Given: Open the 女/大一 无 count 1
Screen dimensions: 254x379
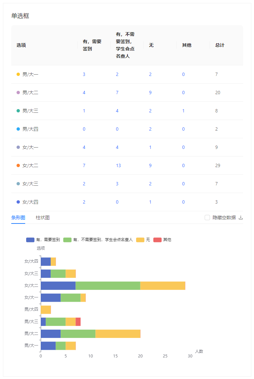Looking at the screenshot, I should [x=150, y=147].
